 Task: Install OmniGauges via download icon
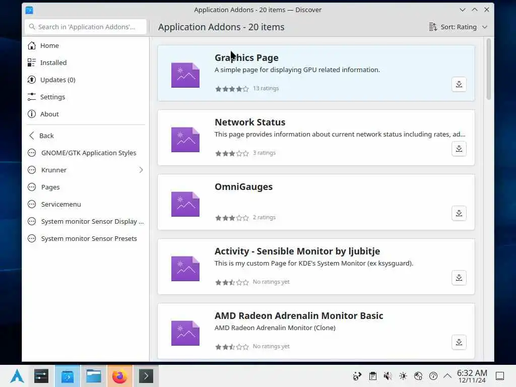pyautogui.click(x=459, y=213)
